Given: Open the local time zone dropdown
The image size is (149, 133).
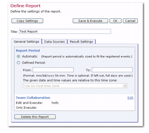Looking at the screenshot, I should pos(75,86).
